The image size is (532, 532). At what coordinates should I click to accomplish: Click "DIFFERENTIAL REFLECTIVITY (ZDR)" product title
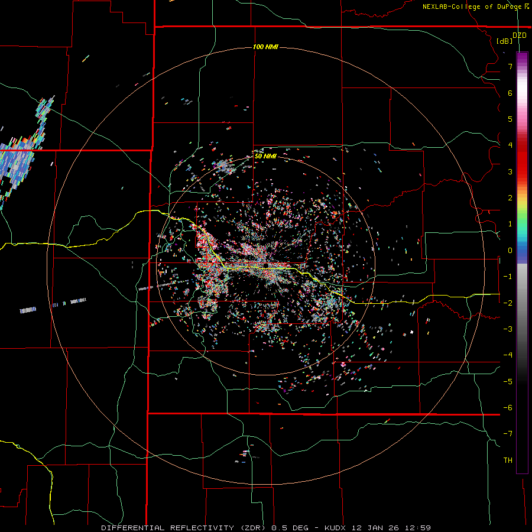[x=185, y=528]
